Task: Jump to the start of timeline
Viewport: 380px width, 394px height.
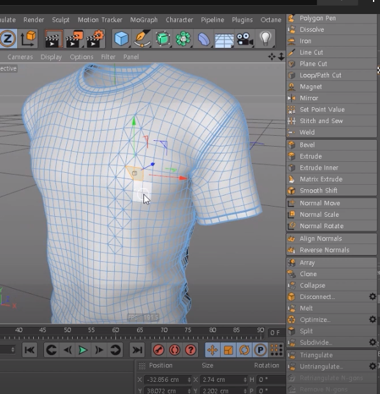Action: [x=30, y=350]
